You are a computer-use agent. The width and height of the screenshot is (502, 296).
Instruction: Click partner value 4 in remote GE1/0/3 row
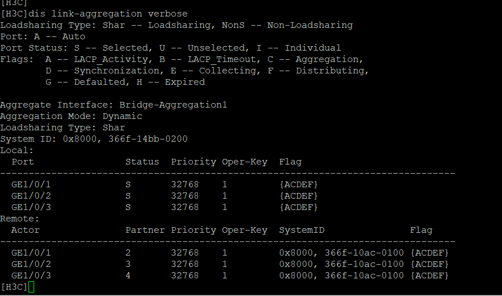coord(128,276)
